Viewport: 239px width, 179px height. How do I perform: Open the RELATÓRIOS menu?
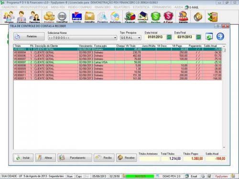coord(121,7)
